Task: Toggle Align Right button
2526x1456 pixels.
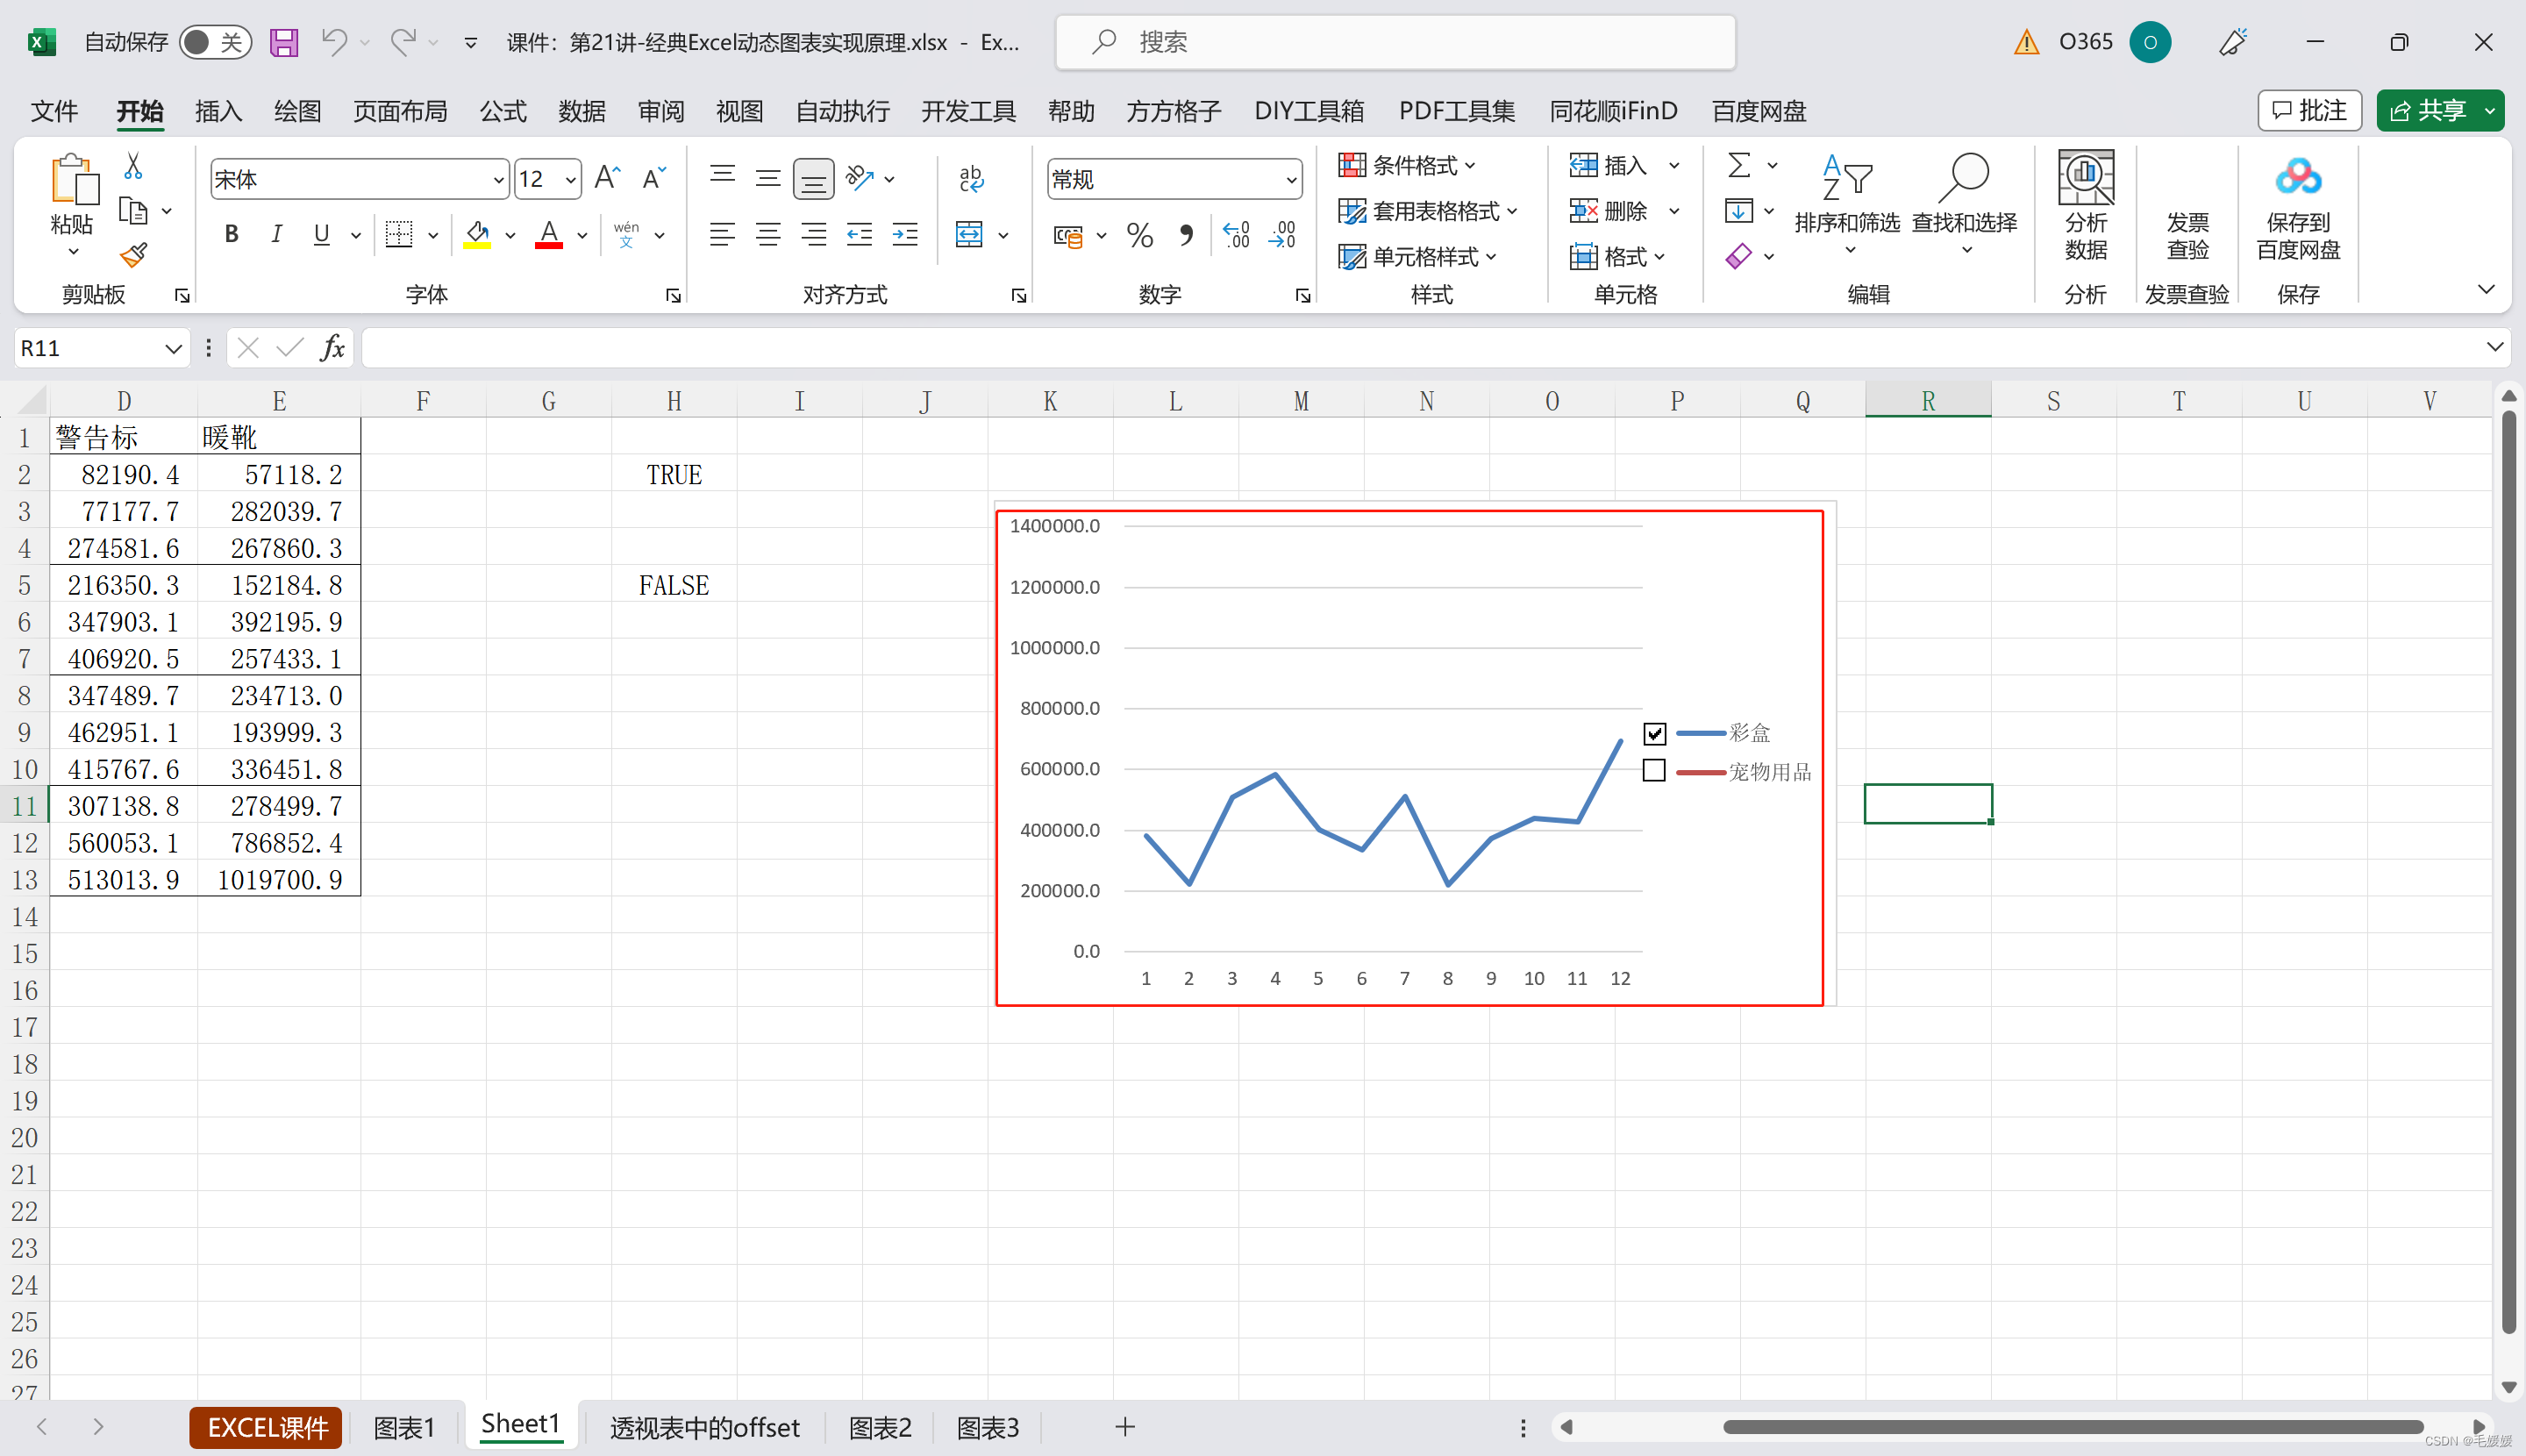Action: pos(814,235)
